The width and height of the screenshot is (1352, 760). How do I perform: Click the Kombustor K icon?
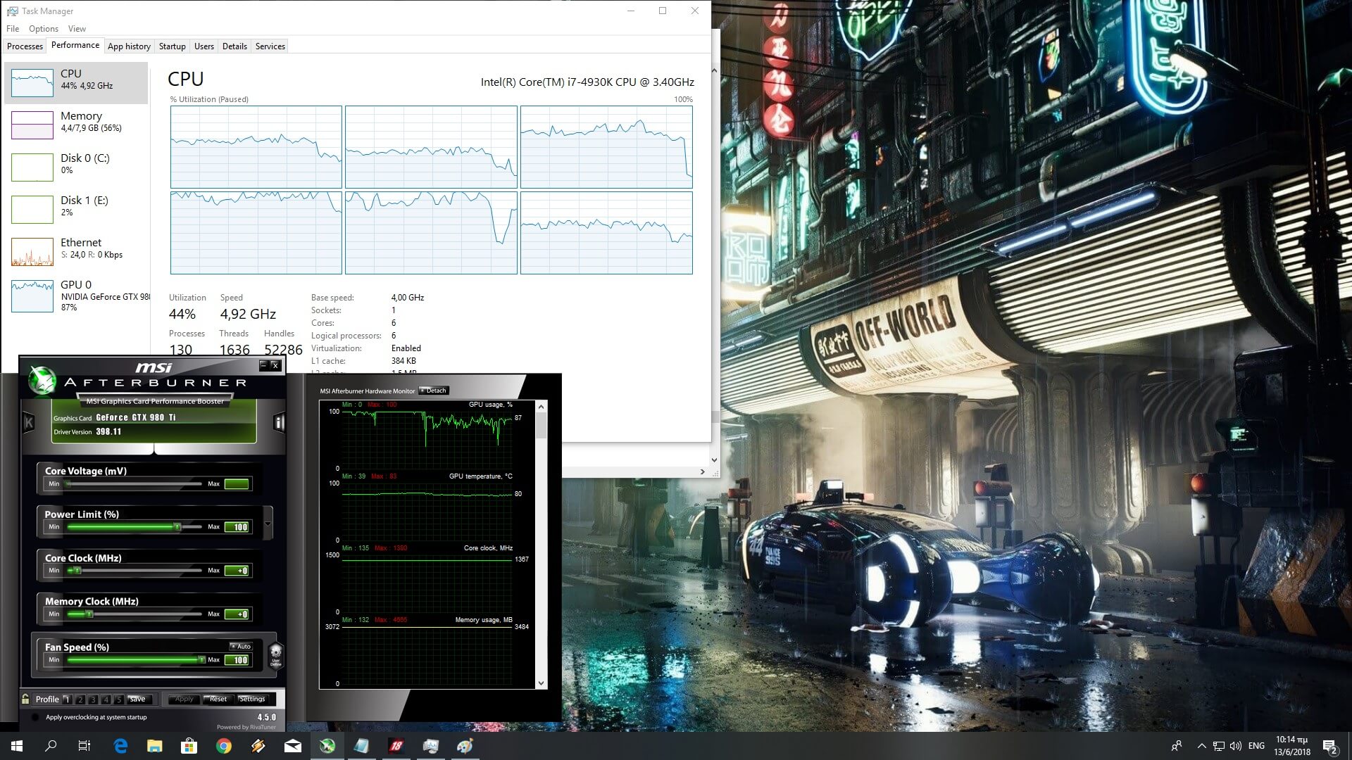pyautogui.click(x=29, y=422)
